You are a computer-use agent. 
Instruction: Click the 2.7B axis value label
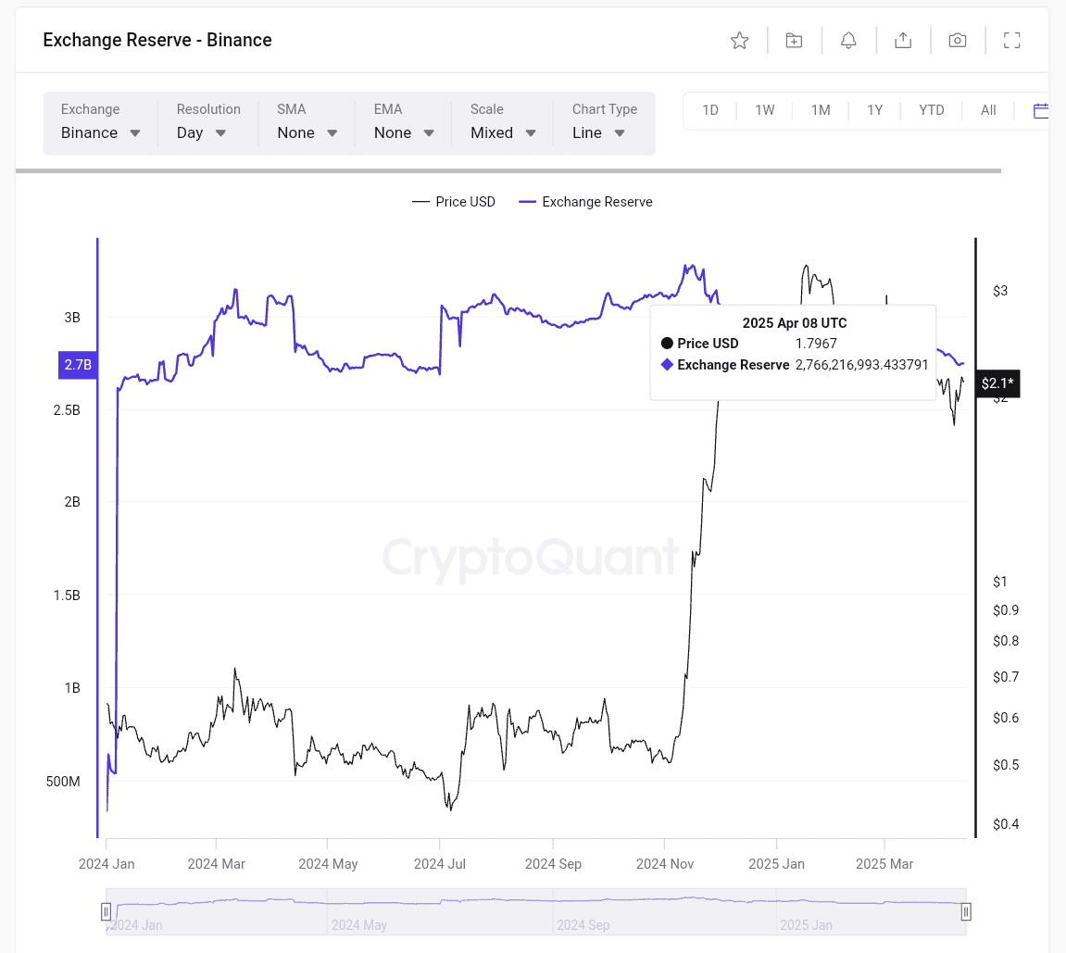(x=77, y=364)
